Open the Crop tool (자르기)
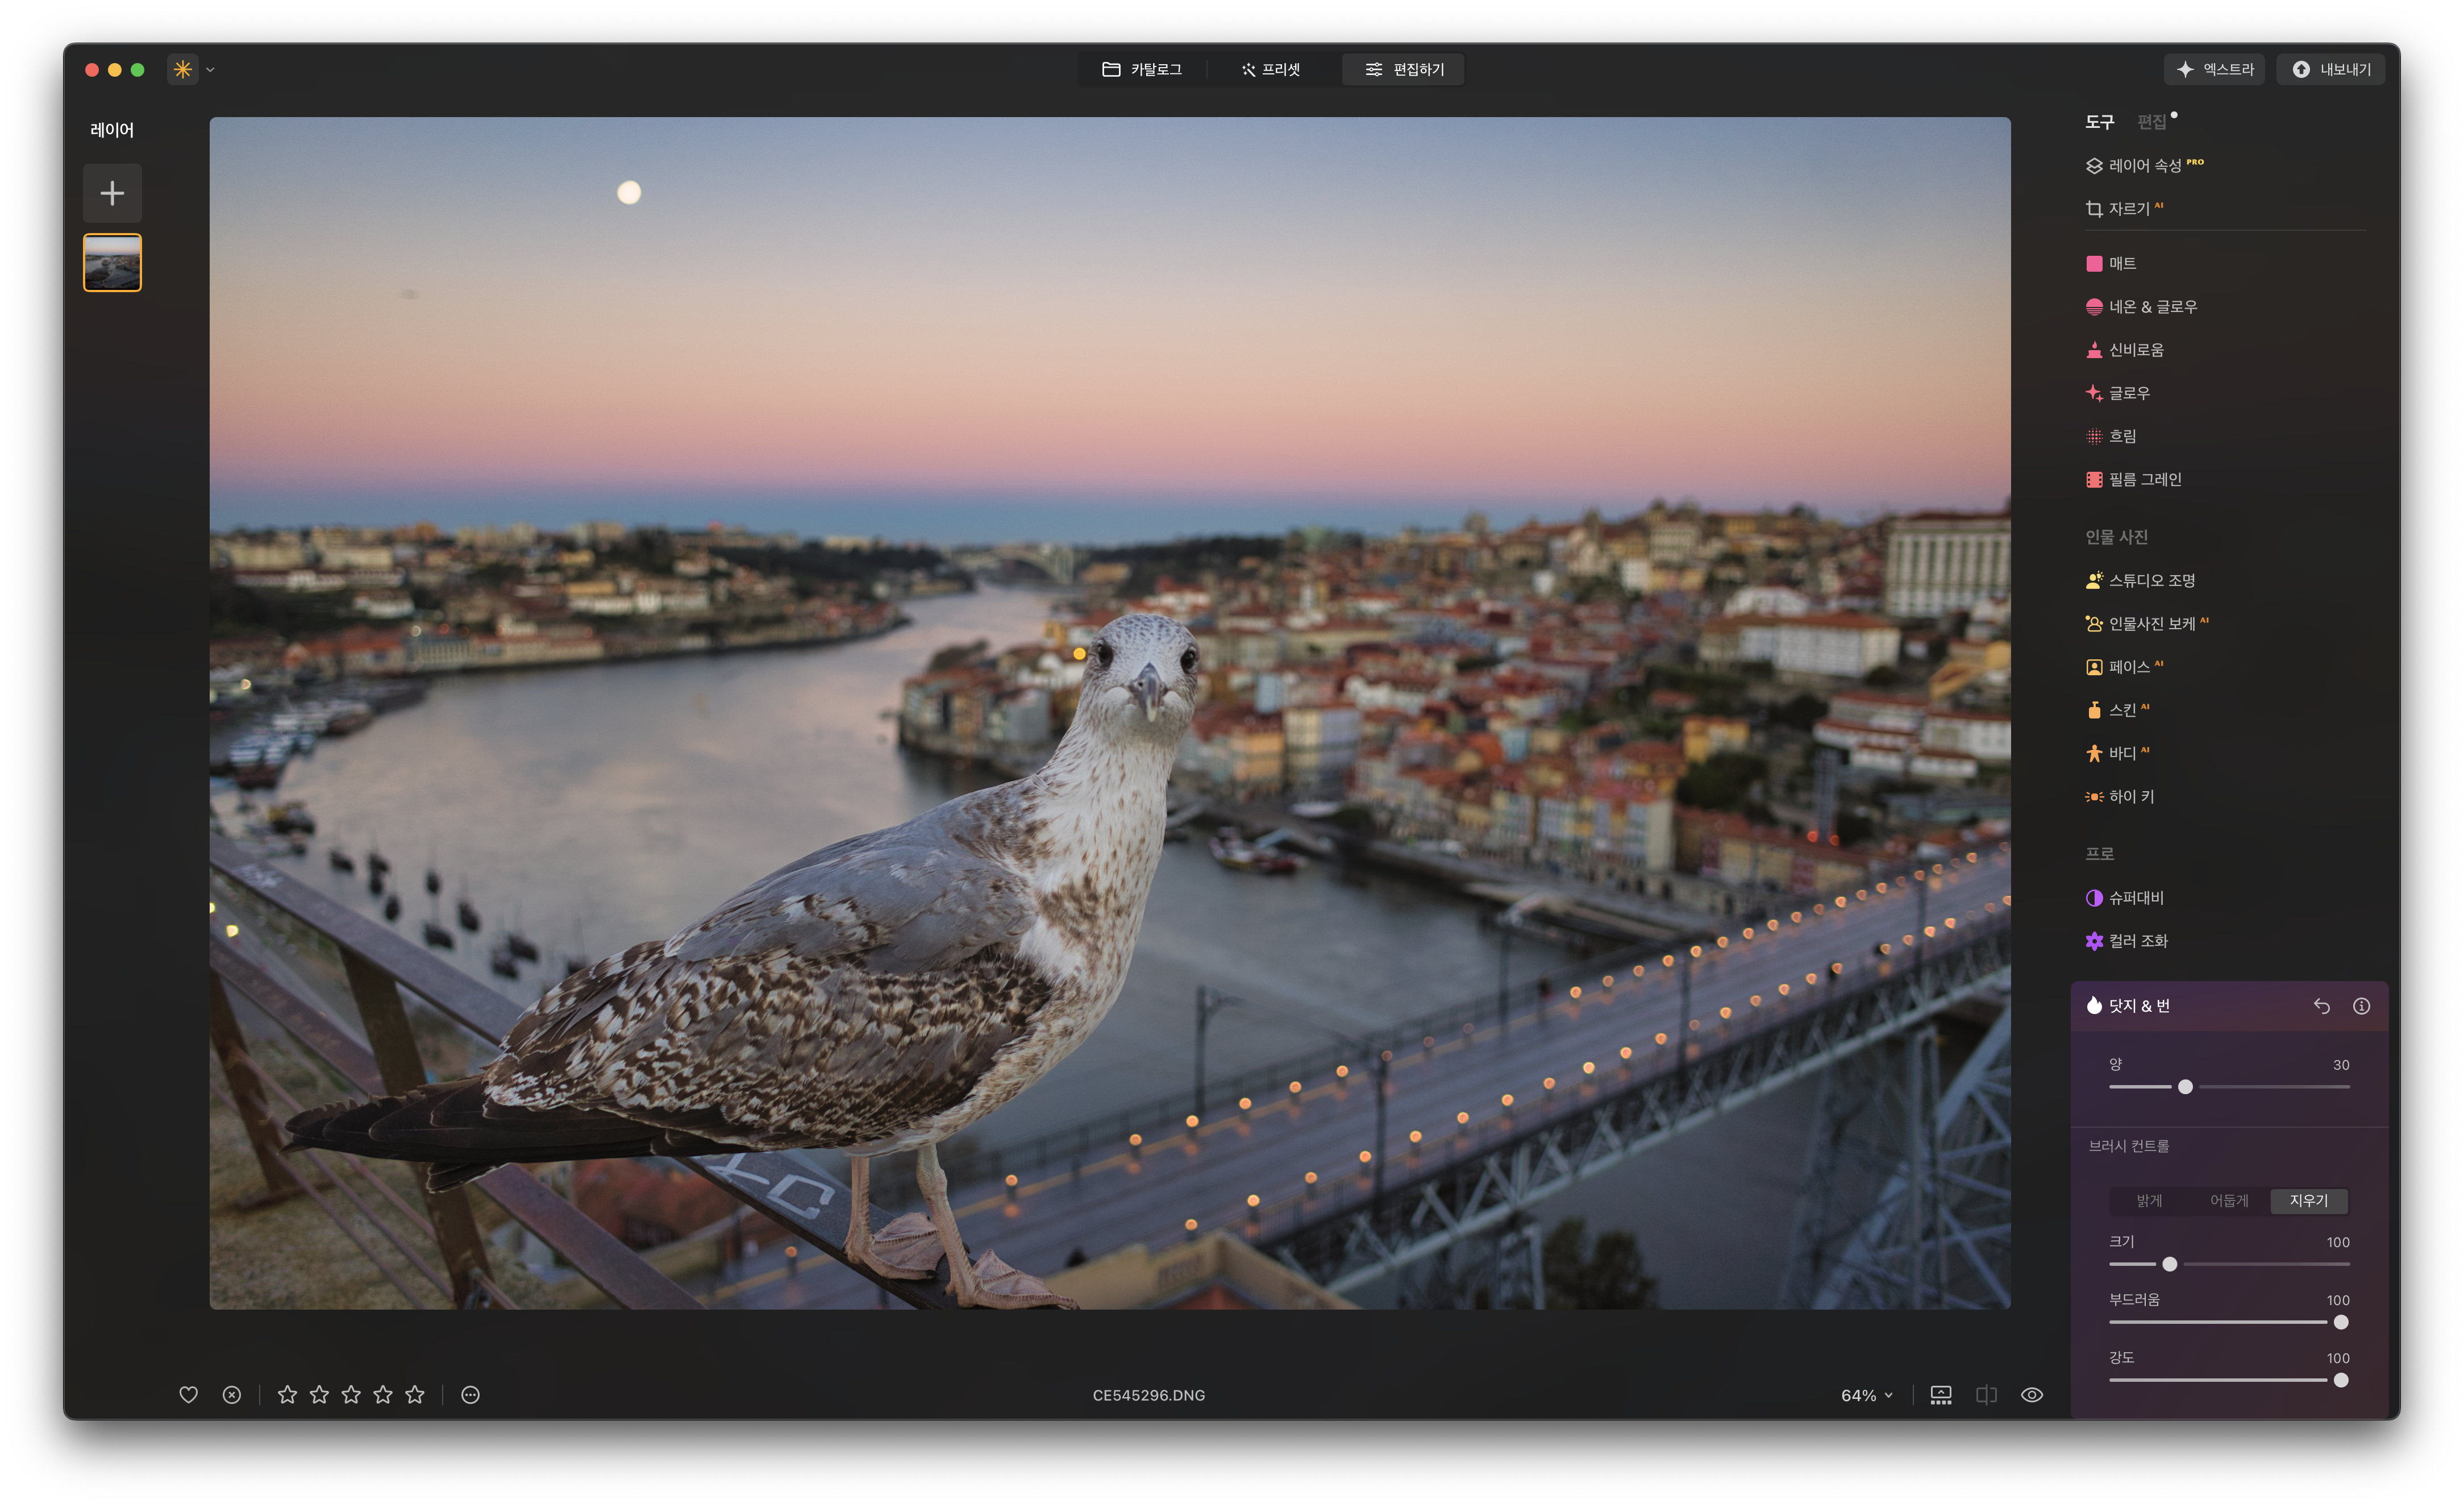 [2127, 209]
